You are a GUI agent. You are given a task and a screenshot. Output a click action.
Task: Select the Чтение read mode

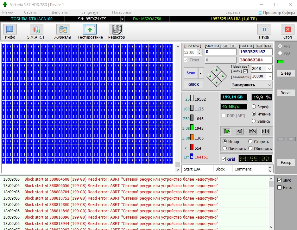pyautogui.click(x=254, y=114)
